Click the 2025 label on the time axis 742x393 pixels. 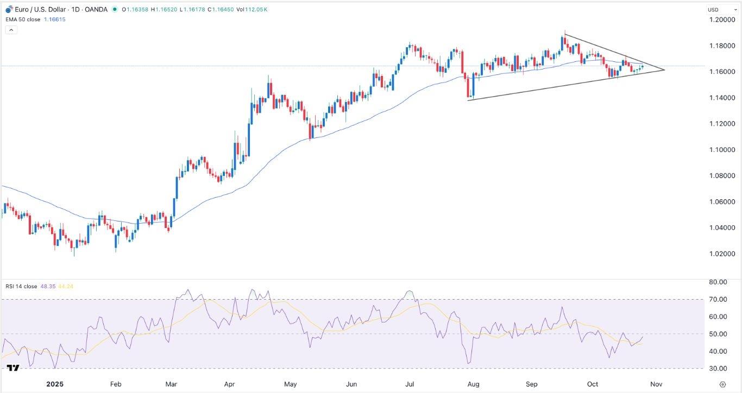[54, 384]
